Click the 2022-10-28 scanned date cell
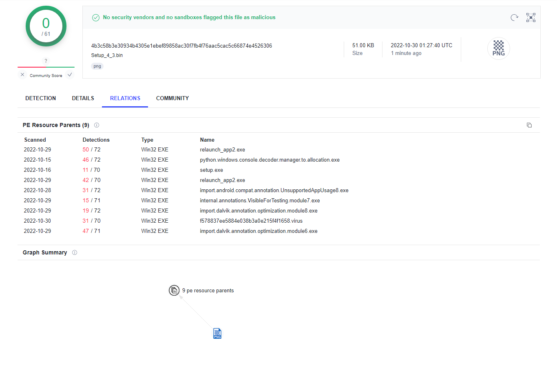The height and width of the screenshot is (366, 557). 38,191
